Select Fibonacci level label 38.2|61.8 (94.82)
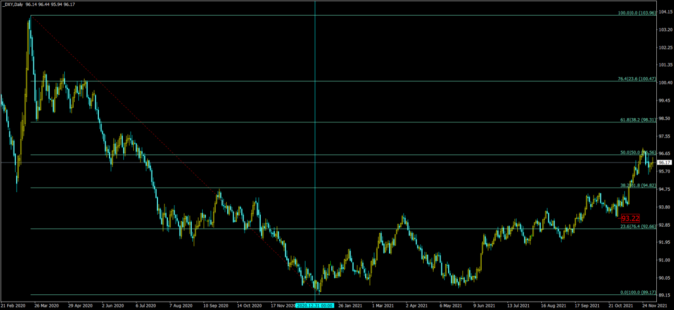This screenshot has width=674, height=310. [x=638, y=185]
